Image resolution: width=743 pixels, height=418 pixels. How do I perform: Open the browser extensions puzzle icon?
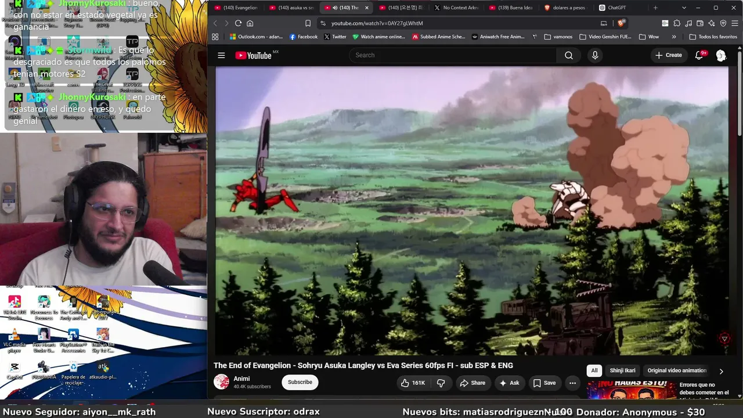click(x=677, y=23)
